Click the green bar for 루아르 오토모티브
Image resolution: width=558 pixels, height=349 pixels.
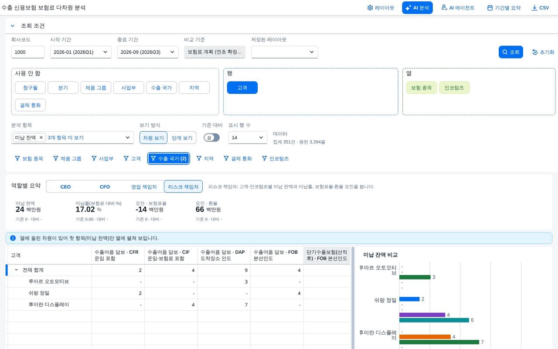pos(415,277)
